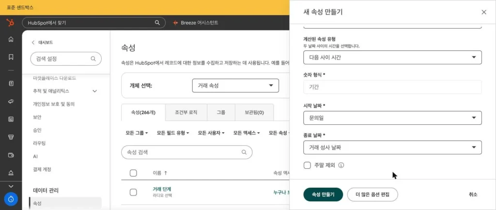Open the 모든 필드 유형 filter
The image size is (496, 210).
pyautogui.click(x=173, y=133)
